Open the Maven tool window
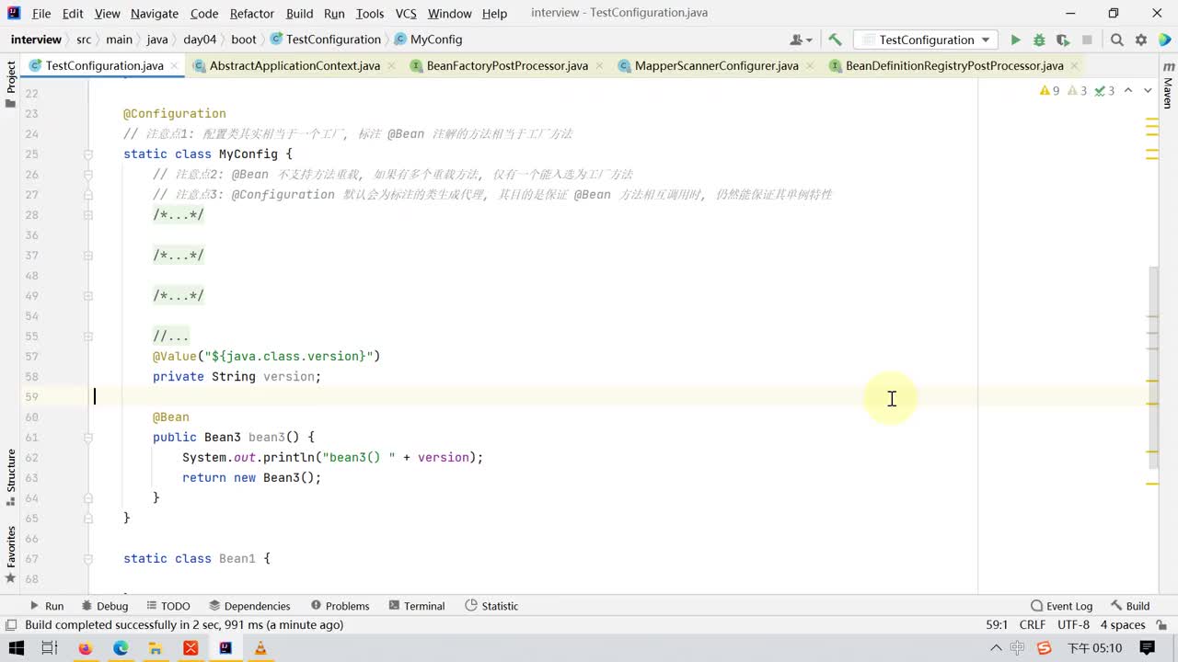The image size is (1178, 662). 1168,86
